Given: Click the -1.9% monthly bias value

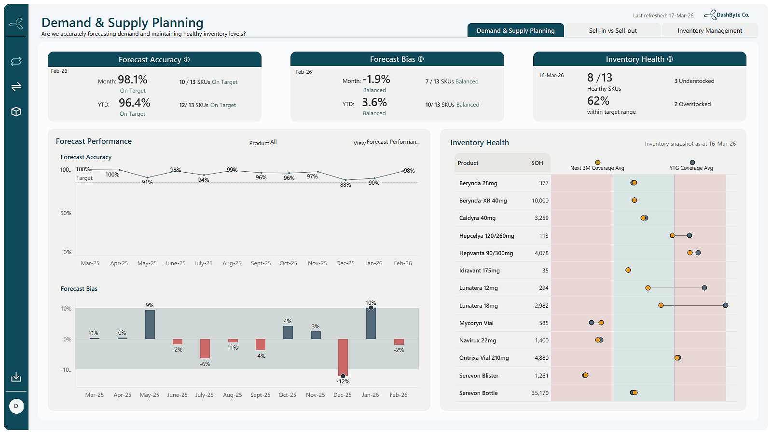Looking at the screenshot, I should coord(376,79).
